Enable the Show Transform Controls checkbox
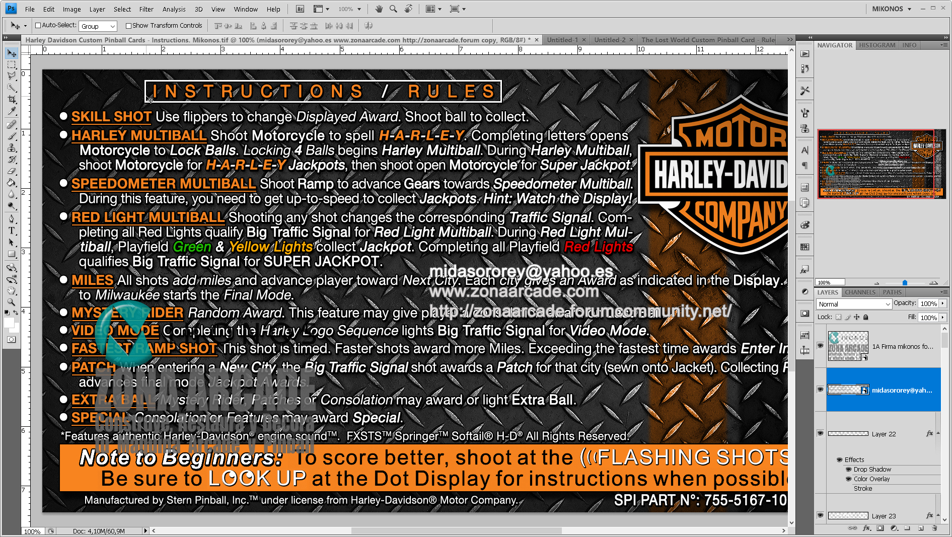Viewport: 952px width, 537px height. point(128,25)
